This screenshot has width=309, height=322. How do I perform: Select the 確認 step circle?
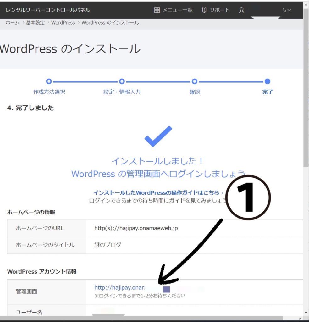[195, 81]
